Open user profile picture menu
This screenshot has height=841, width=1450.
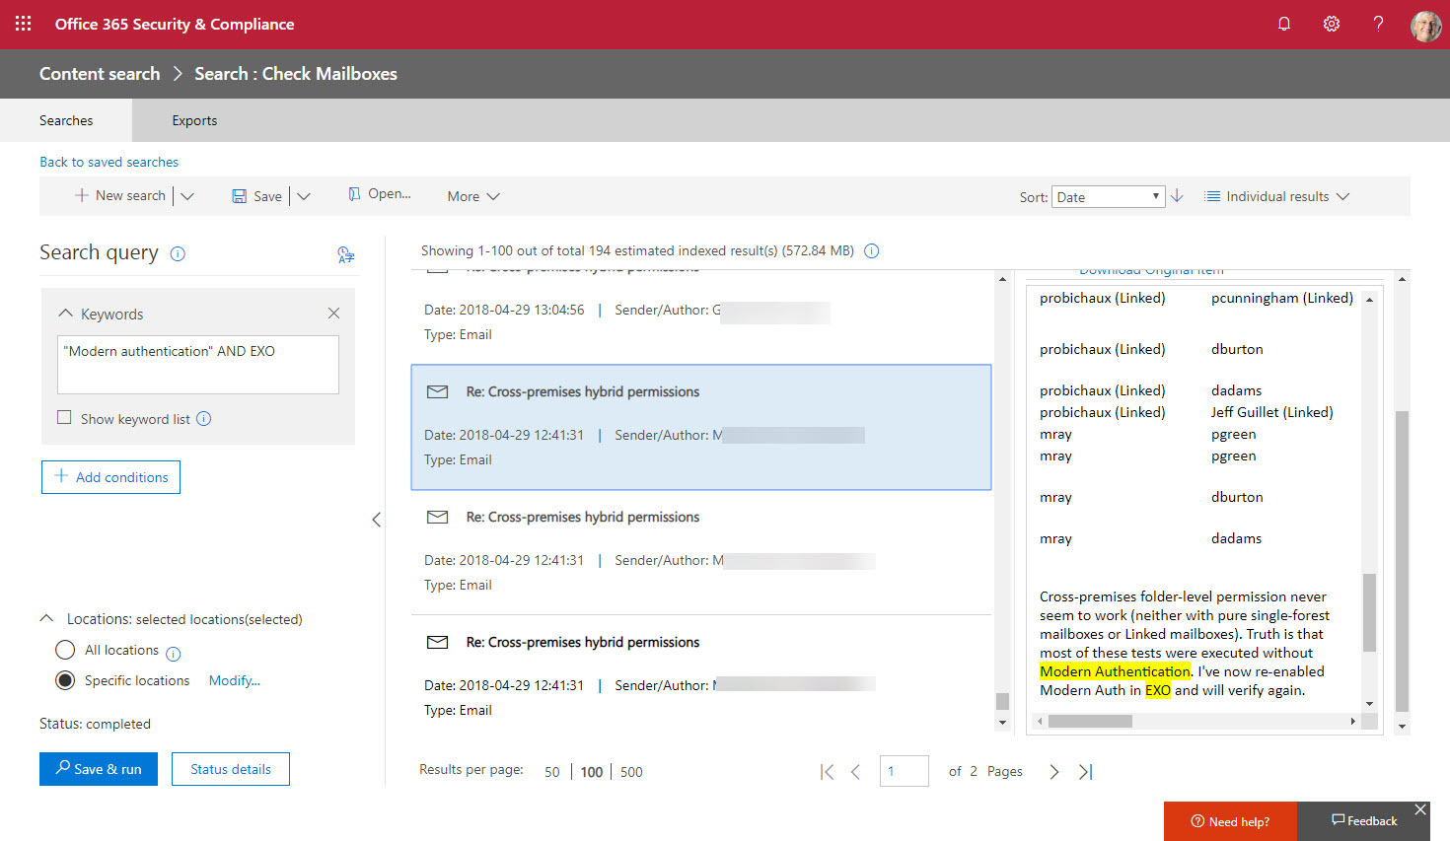coord(1426,26)
